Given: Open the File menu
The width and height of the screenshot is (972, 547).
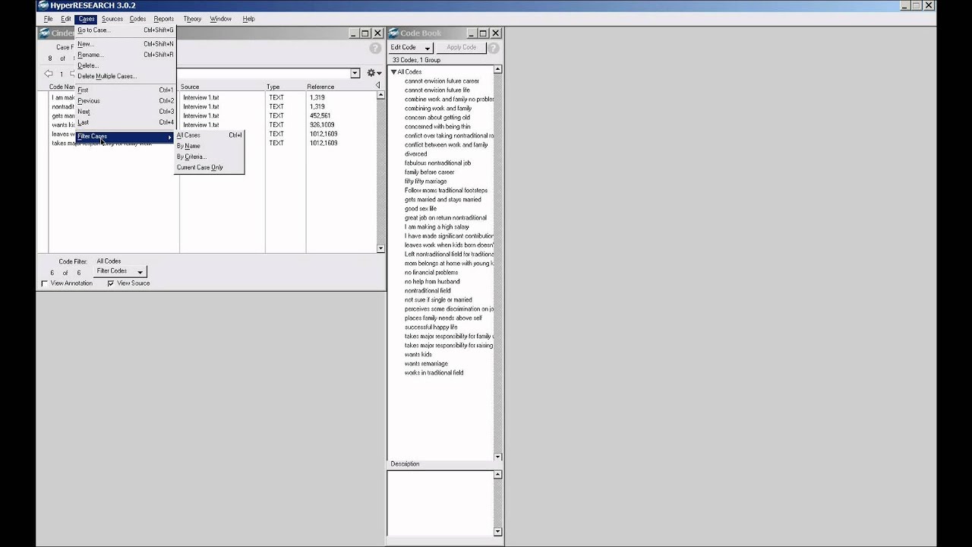Looking at the screenshot, I should pyautogui.click(x=48, y=19).
